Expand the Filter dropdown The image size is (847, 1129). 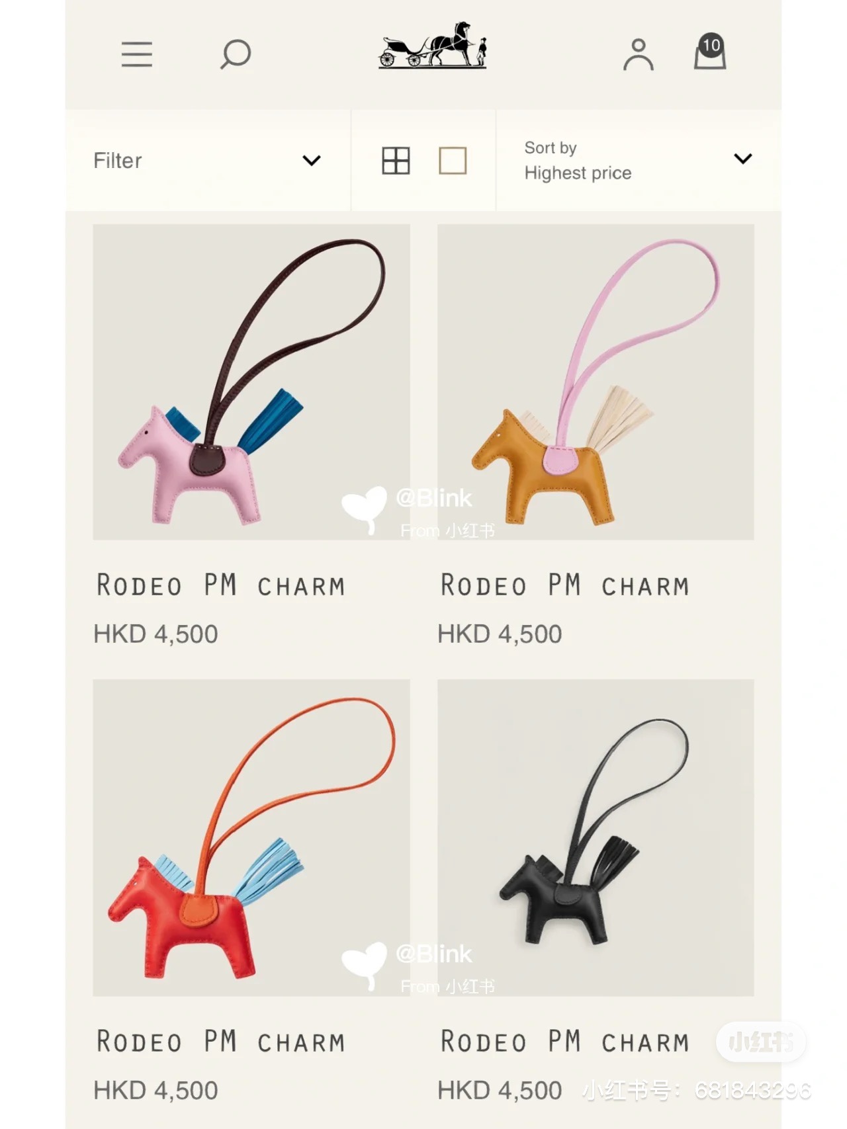208,161
